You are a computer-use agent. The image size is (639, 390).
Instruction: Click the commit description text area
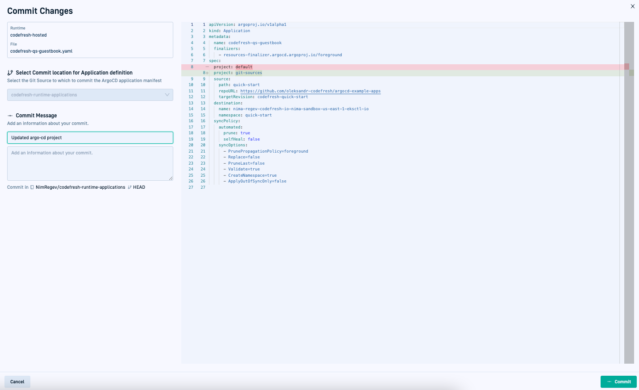coord(90,163)
